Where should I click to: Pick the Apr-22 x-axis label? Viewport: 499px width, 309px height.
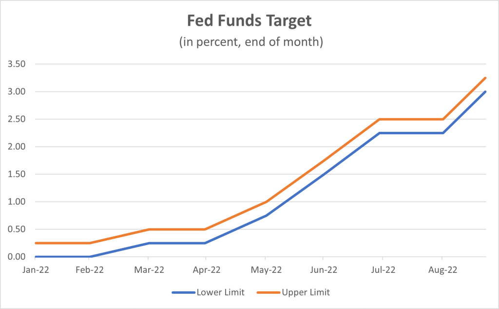(206, 269)
